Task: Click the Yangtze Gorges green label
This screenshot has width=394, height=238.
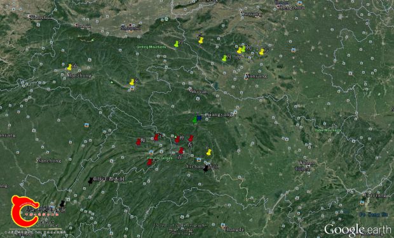Action: pos(160,158)
